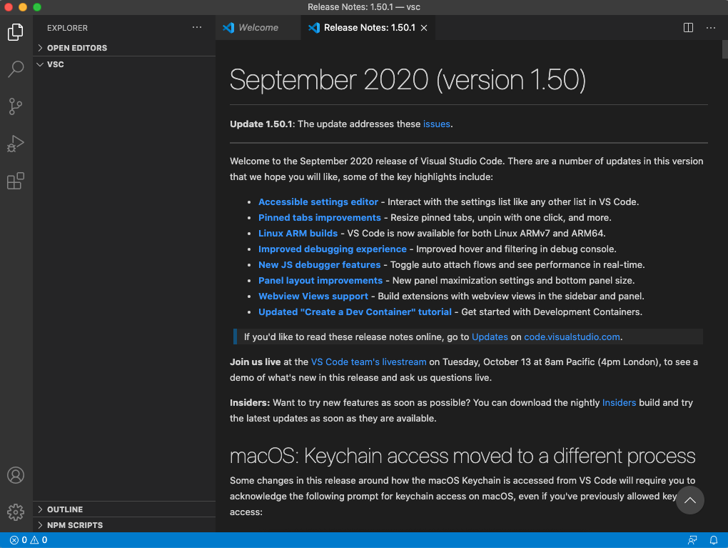
Task: Click the window title Release Notes text
Action: (x=363, y=7)
